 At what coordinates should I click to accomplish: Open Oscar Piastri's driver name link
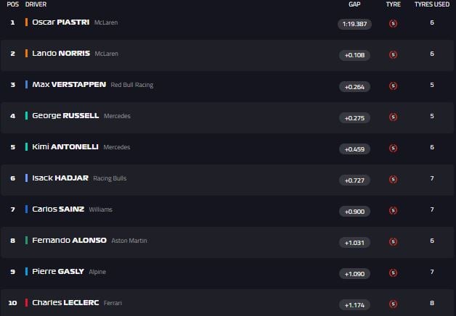(60, 22)
